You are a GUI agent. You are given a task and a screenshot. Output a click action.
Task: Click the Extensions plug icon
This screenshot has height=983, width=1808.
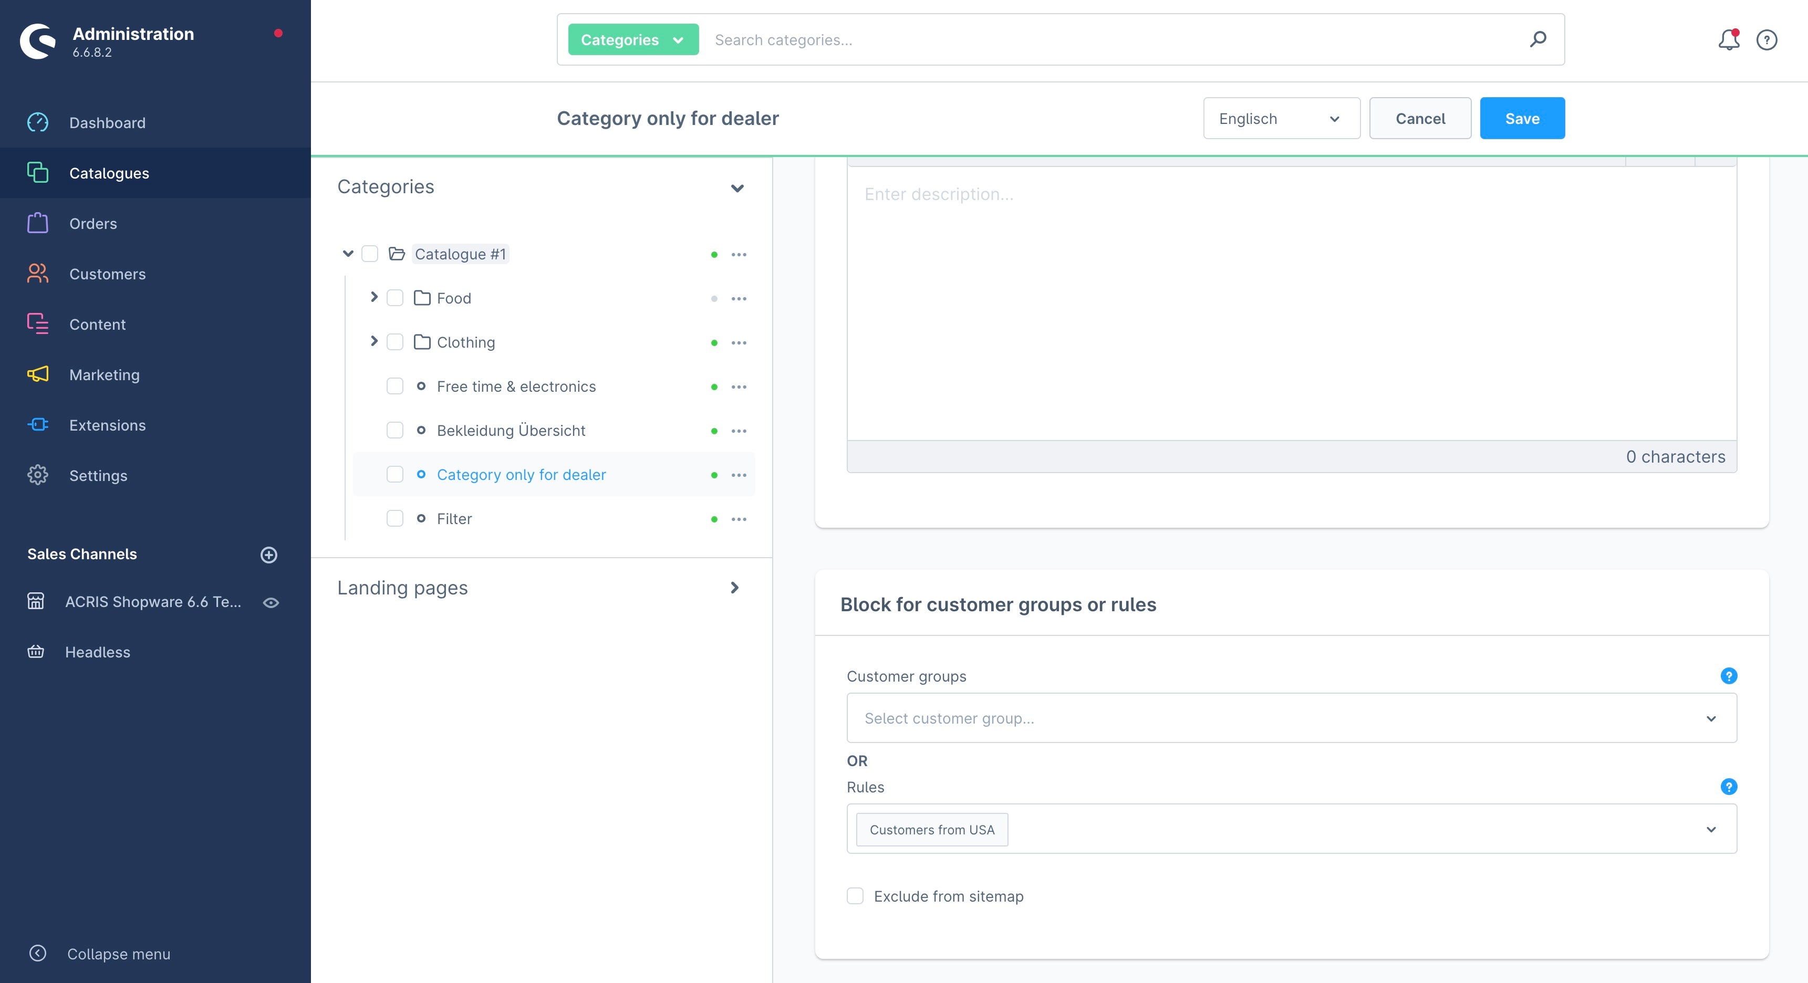coord(38,424)
